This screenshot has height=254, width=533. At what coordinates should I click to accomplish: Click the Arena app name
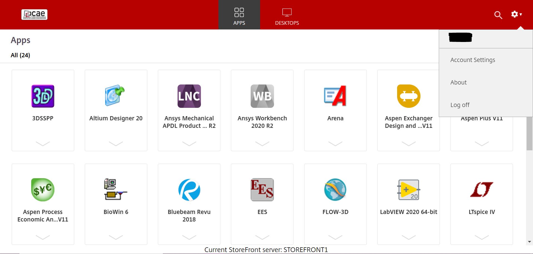(335, 118)
